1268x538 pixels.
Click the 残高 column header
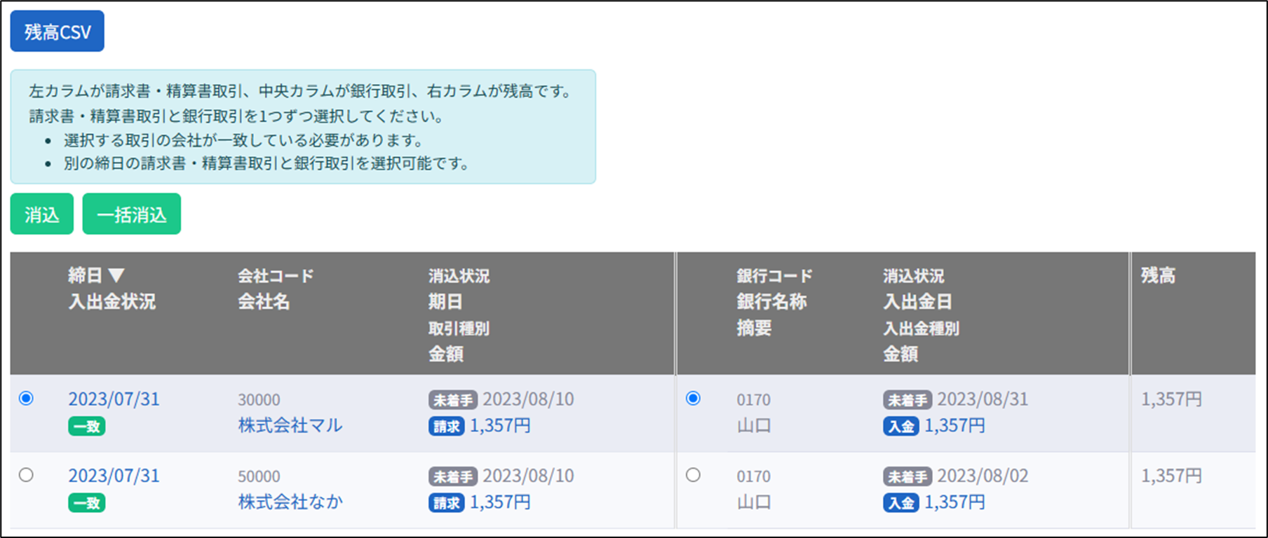1158,275
